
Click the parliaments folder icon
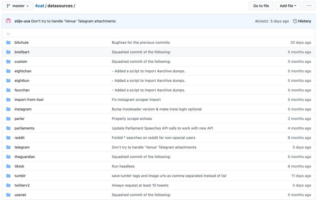(8, 128)
